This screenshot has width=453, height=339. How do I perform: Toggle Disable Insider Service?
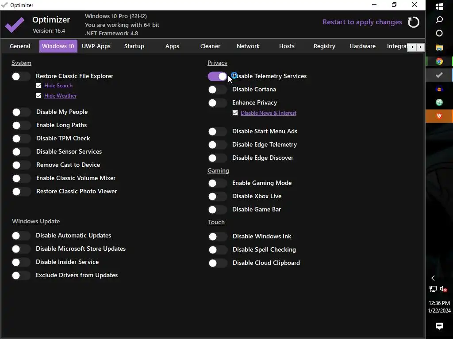(x=21, y=262)
